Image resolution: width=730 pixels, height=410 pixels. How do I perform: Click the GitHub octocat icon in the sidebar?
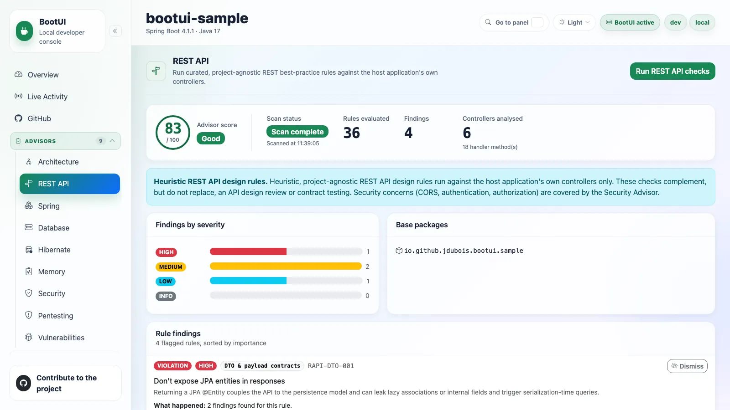coord(18,118)
